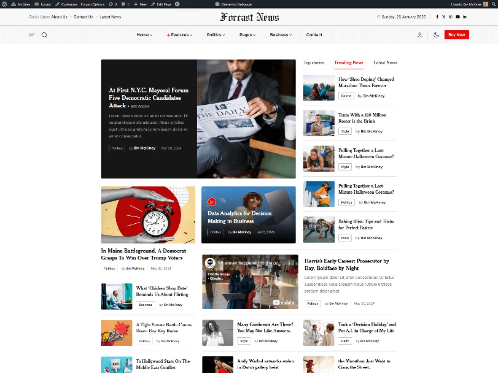Expand the Business dropdown menu
This screenshot has height=373, width=498.
281,35
